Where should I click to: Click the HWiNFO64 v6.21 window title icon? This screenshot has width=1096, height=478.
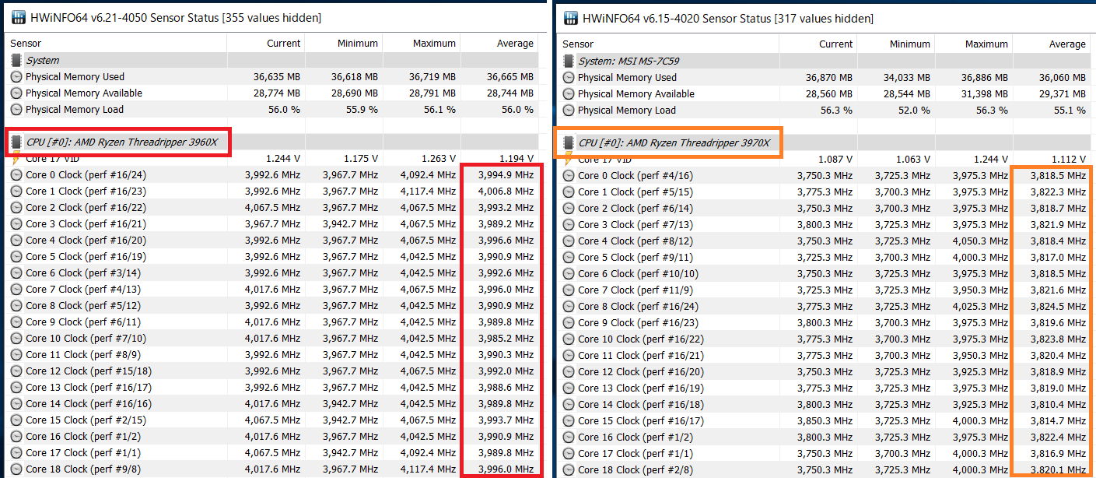17,17
